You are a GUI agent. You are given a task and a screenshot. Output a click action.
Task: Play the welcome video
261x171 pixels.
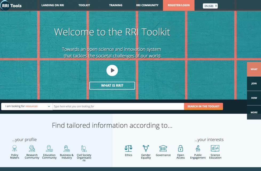coord(112,70)
